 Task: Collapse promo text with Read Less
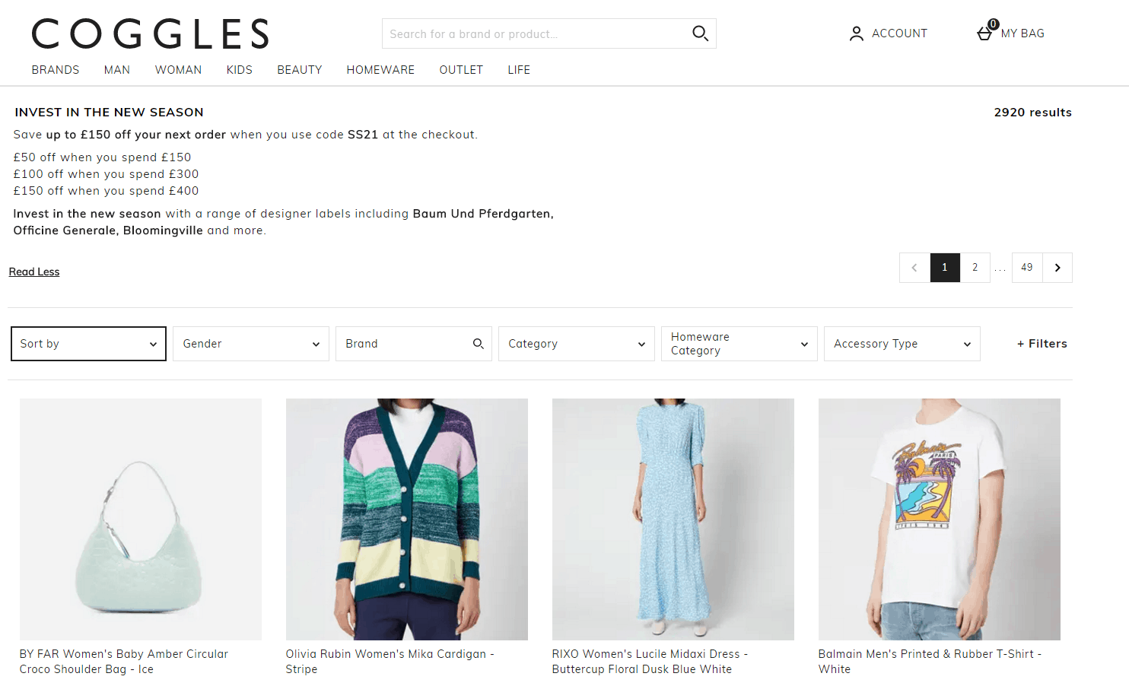pyautogui.click(x=34, y=272)
